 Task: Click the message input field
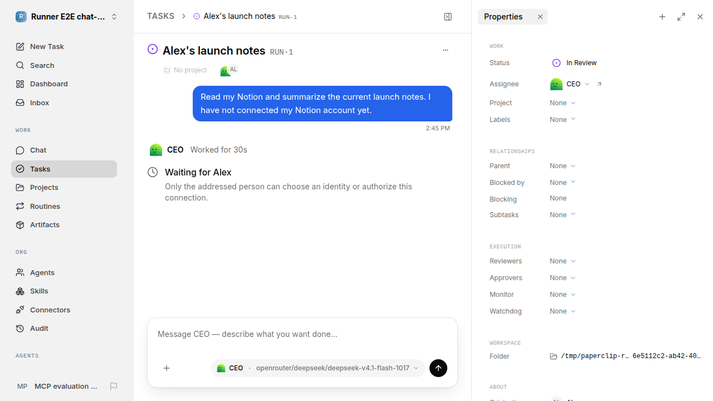(302, 335)
